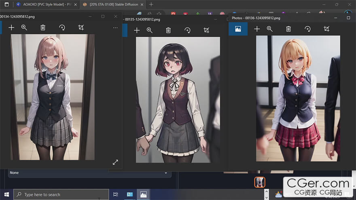This screenshot has width=356, height=200.
Task: Crop the 00135 photo
Action: pyautogui.click(x=206, y=30)
